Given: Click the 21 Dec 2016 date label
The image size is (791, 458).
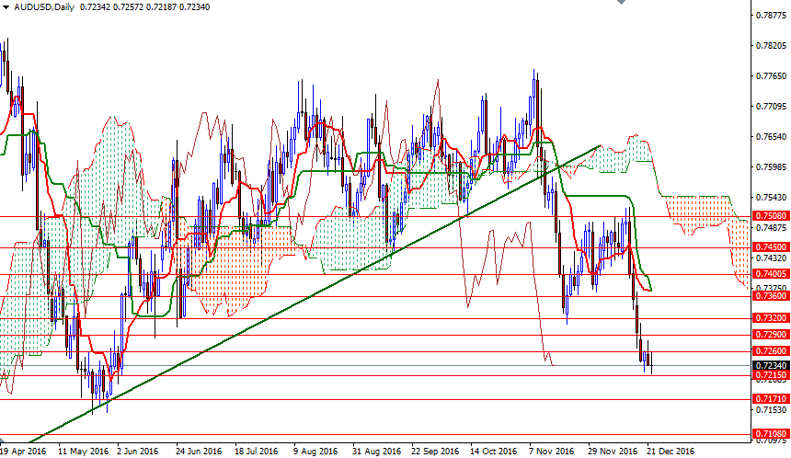Looking at the screenshot, I should click(x=671, y=451).
